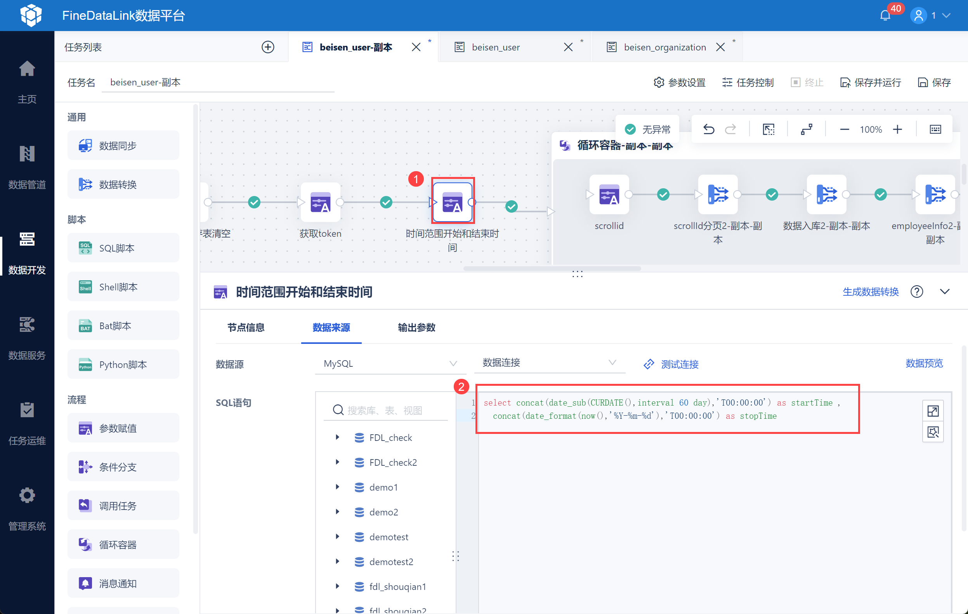Click the add new task plus icon
Screen dimensions: 968x614
point(268,47)
